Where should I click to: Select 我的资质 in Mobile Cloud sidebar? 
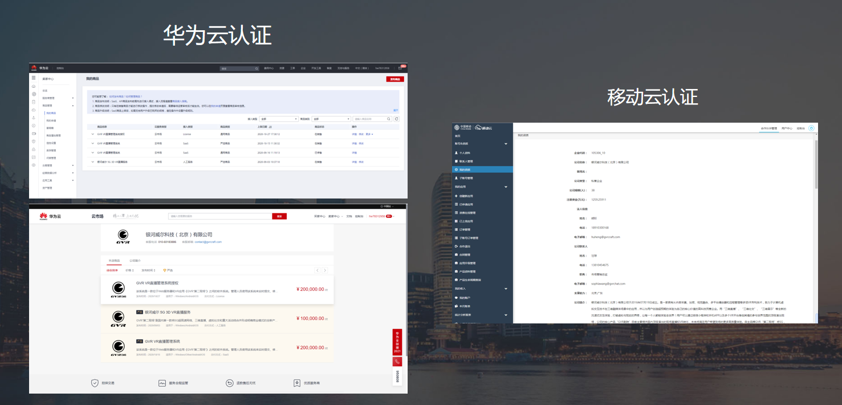[x=482, y=169]
